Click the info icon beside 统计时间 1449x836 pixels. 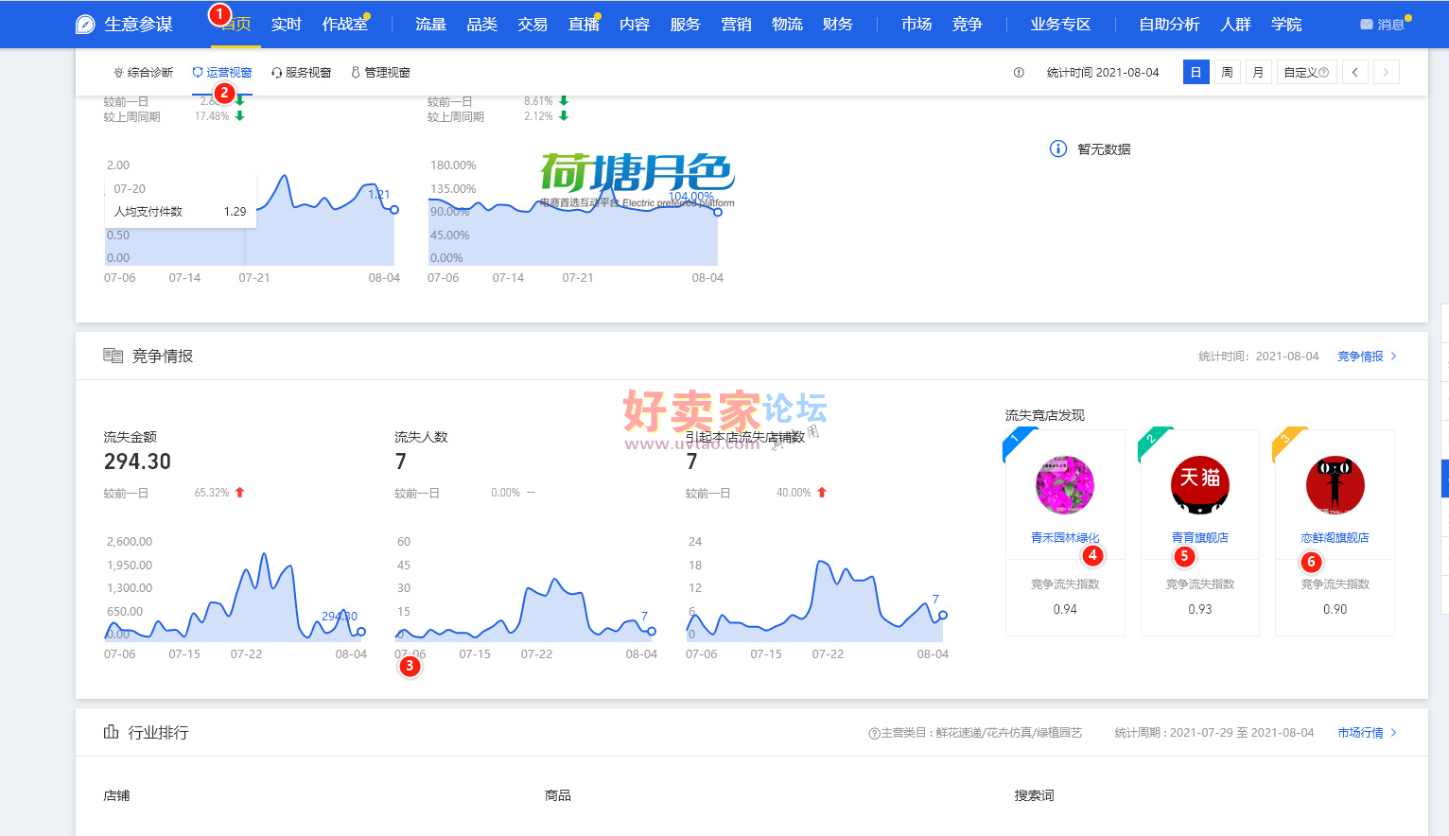pos(1019,73)
